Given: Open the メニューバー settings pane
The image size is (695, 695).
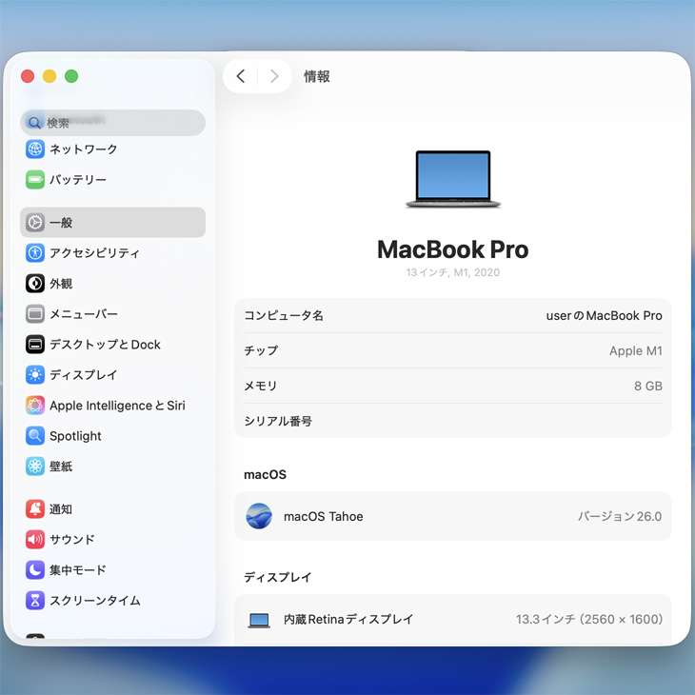Looking at the screenshot, I should (x=84, y=314).
